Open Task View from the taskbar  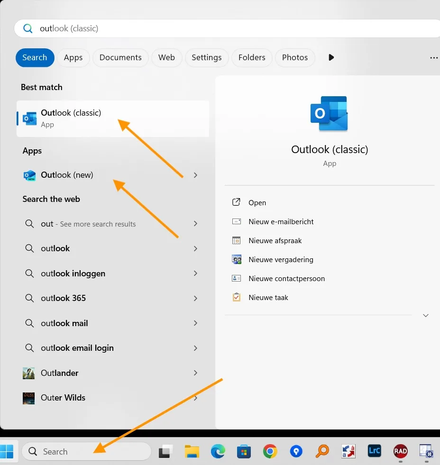[166, 451]
